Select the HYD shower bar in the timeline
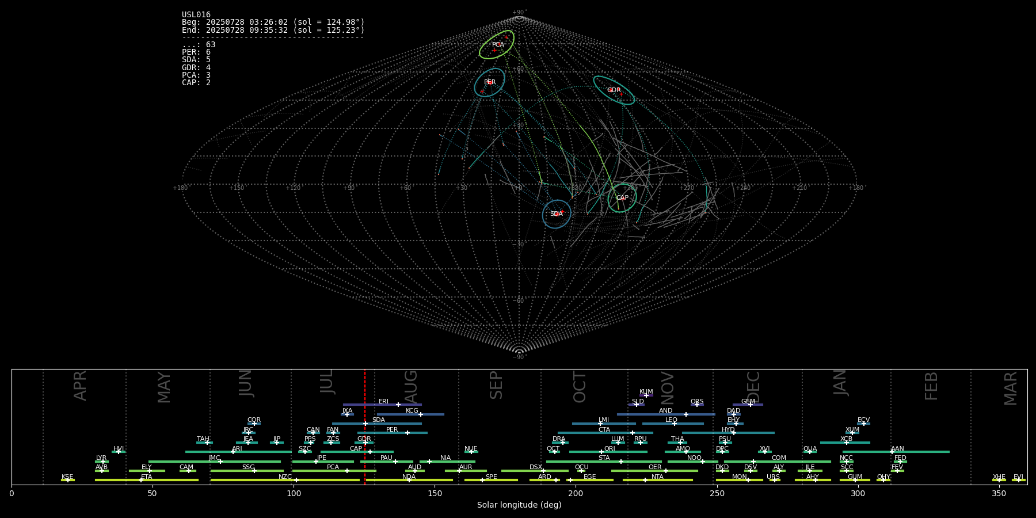The width and height of the screenshot is (1036, 518). 728,433
